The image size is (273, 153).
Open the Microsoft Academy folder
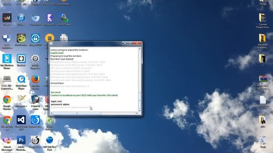(263, 38)
